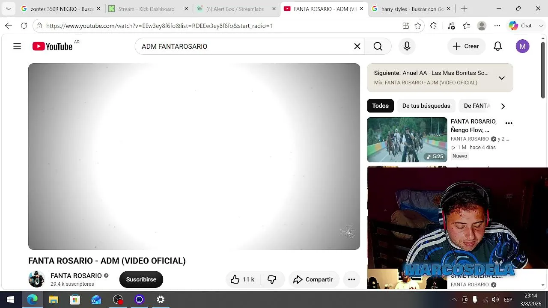This screenshot has height=308, width=548.
Task: Close the Stream - Kick Dashboard tab
Action: coord(186,9)
